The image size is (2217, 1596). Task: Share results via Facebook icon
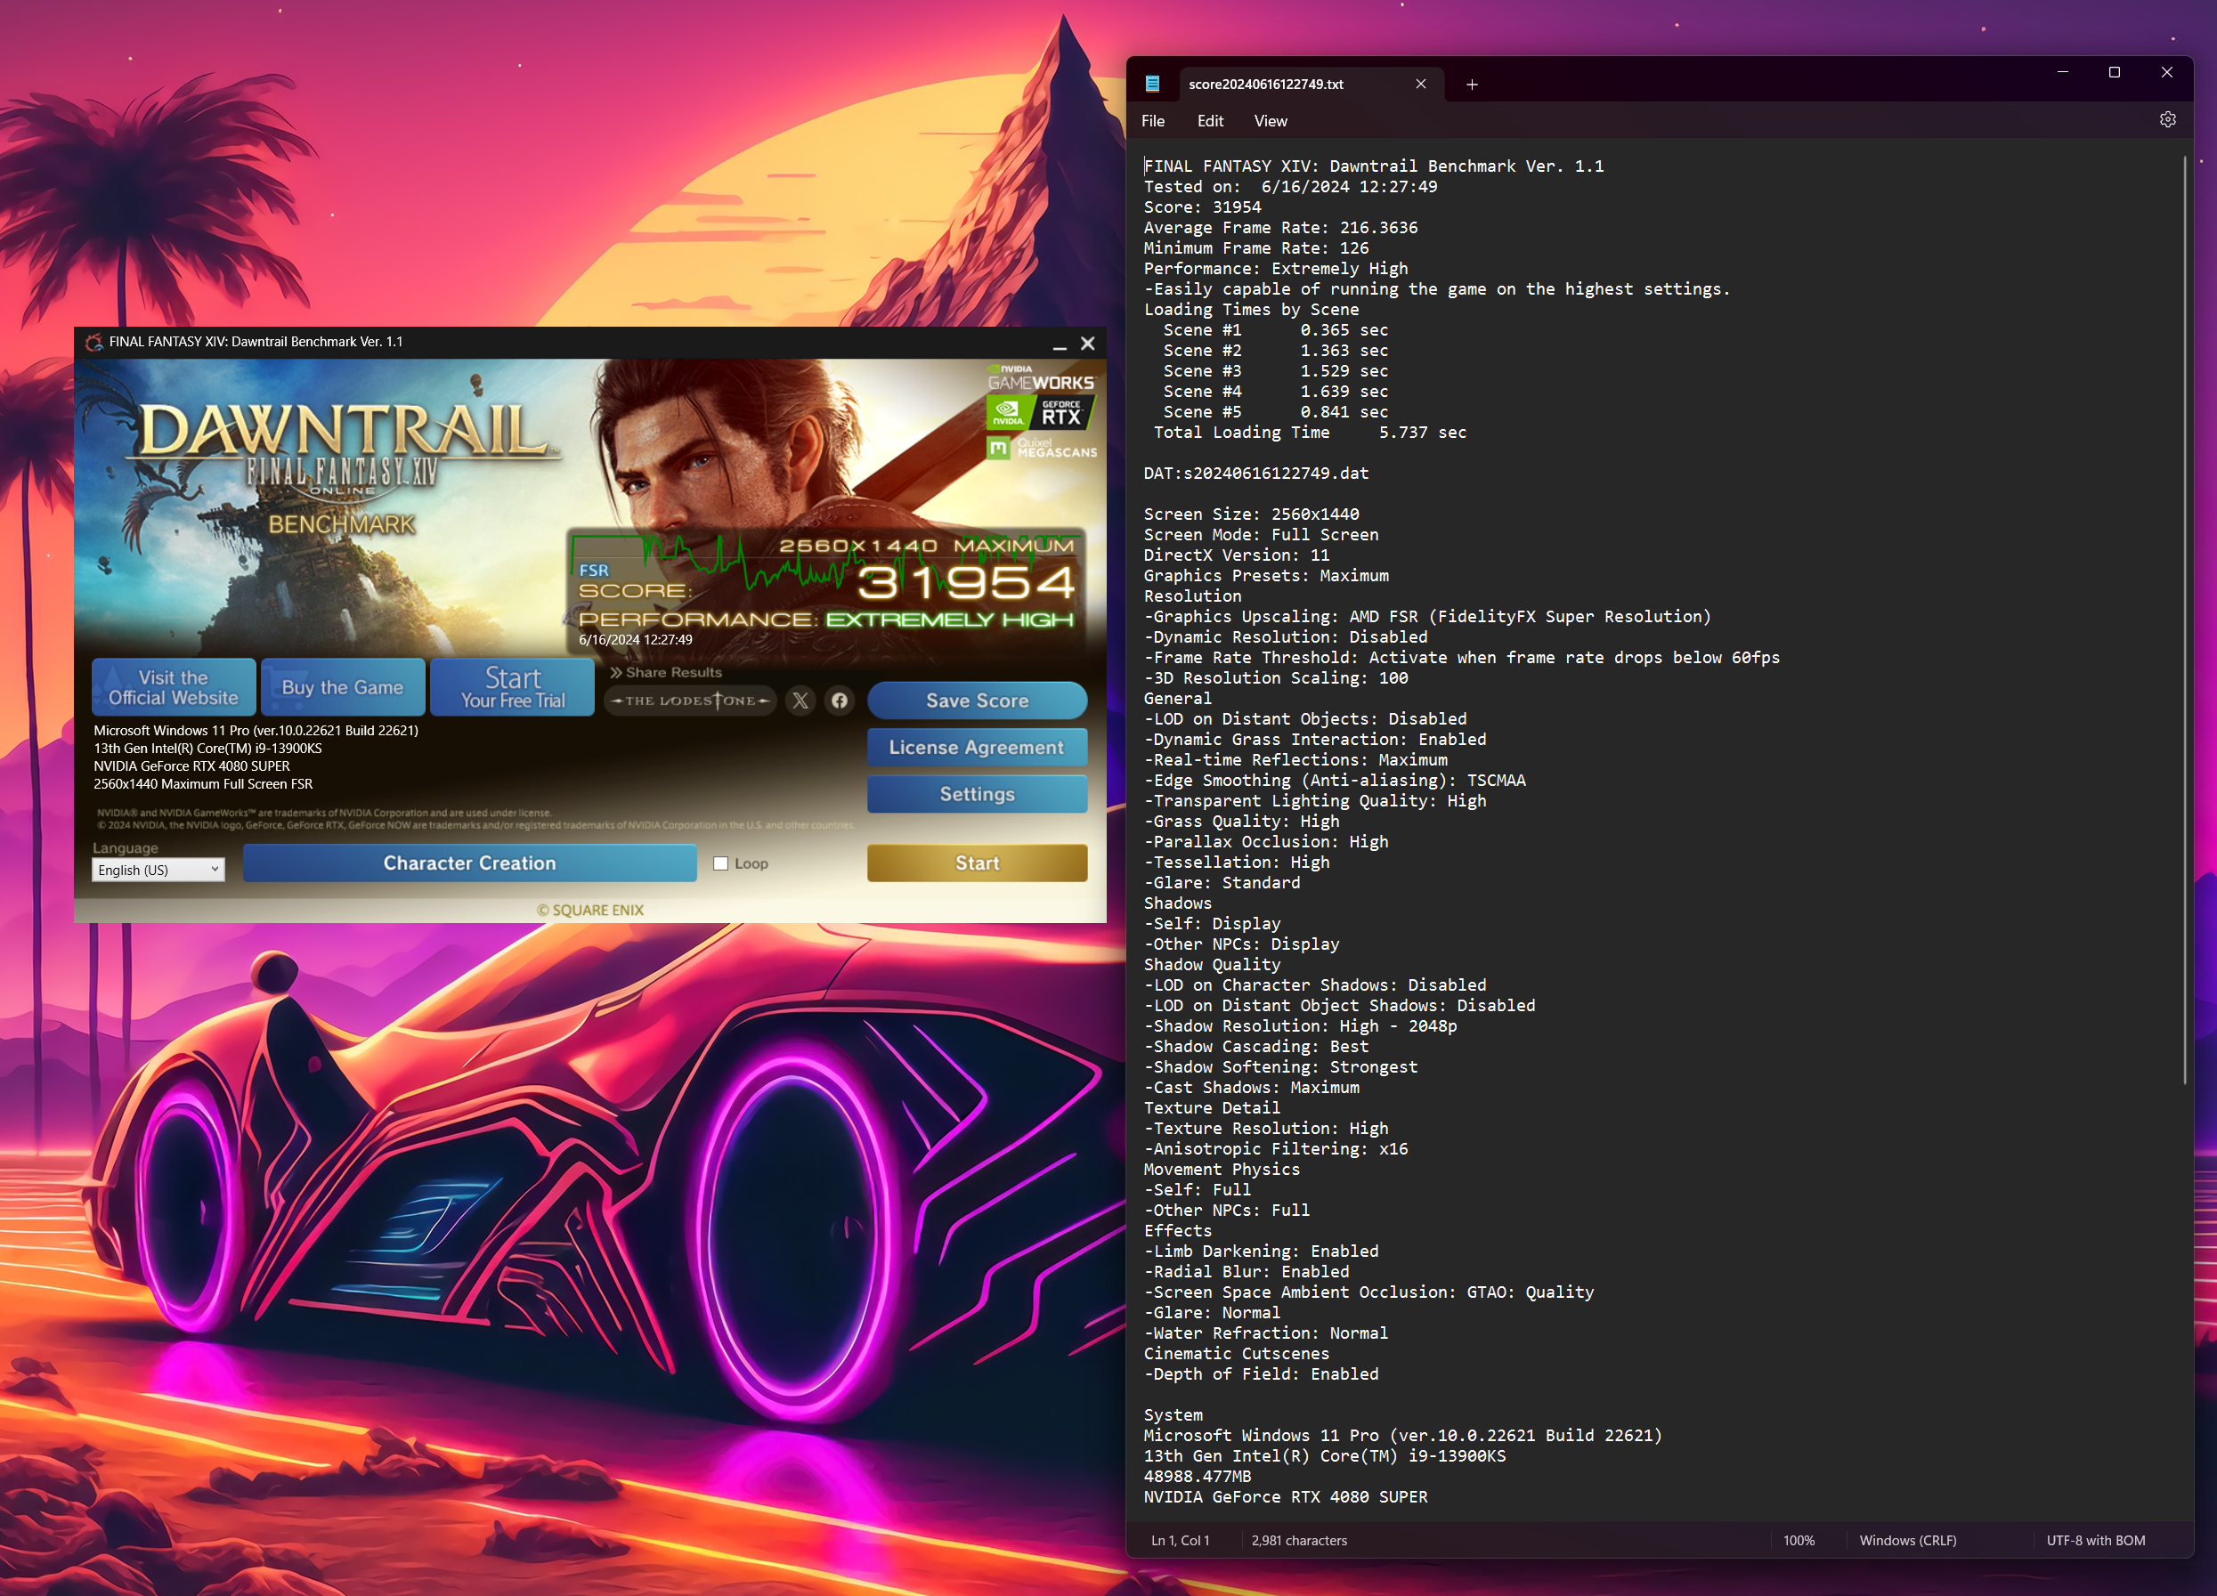pos(840,701)
